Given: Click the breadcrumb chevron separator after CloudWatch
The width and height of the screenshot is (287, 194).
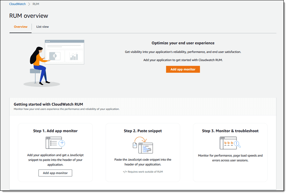Looking at the screenshot, I should click(x=29, y=4).
